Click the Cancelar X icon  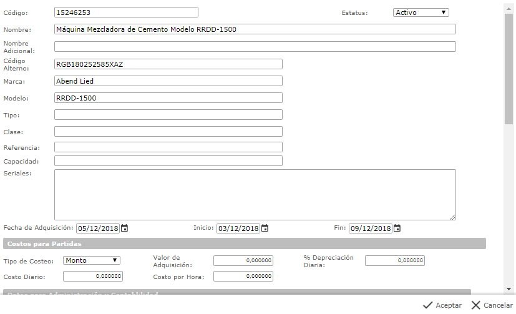(x=475, y=305)
